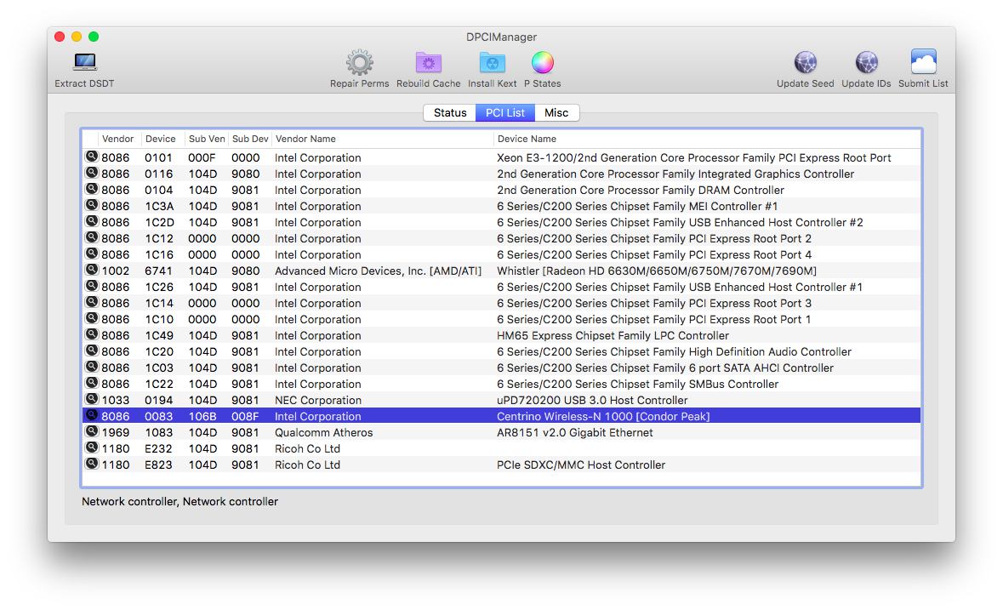Image resolution: width=1003 pixels, height=610 pixels.
Task: Click the Update Seed globe icon
Action: pyautogui.click(x=806, y=63)
